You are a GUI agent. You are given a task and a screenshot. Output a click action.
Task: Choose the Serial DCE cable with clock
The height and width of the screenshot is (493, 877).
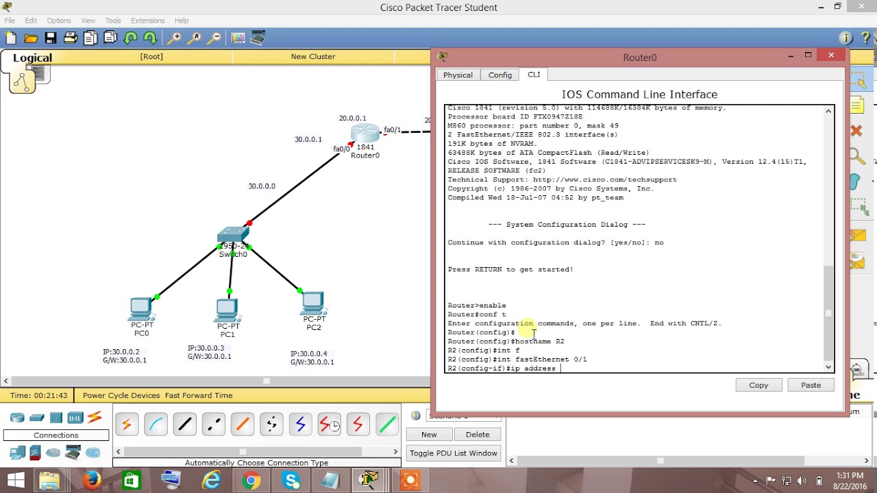click(329, 425)
